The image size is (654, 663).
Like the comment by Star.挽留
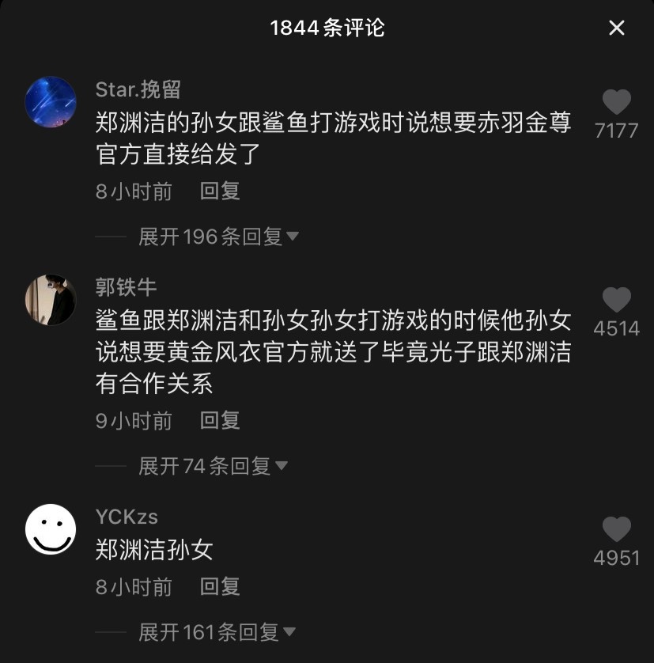[x=616, y=102]
